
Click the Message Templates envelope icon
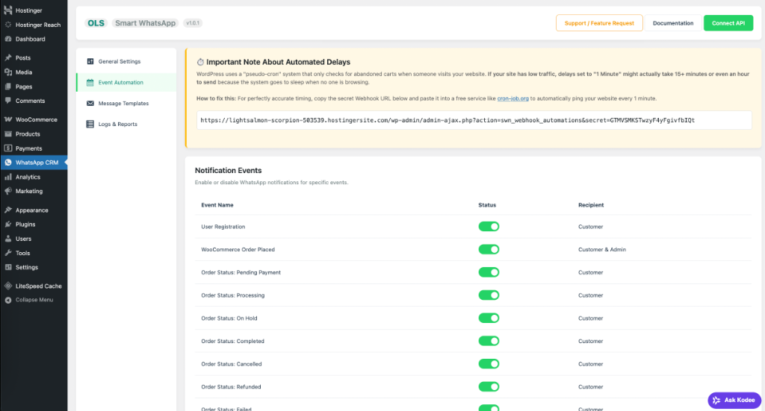click(x=90, y=103)
